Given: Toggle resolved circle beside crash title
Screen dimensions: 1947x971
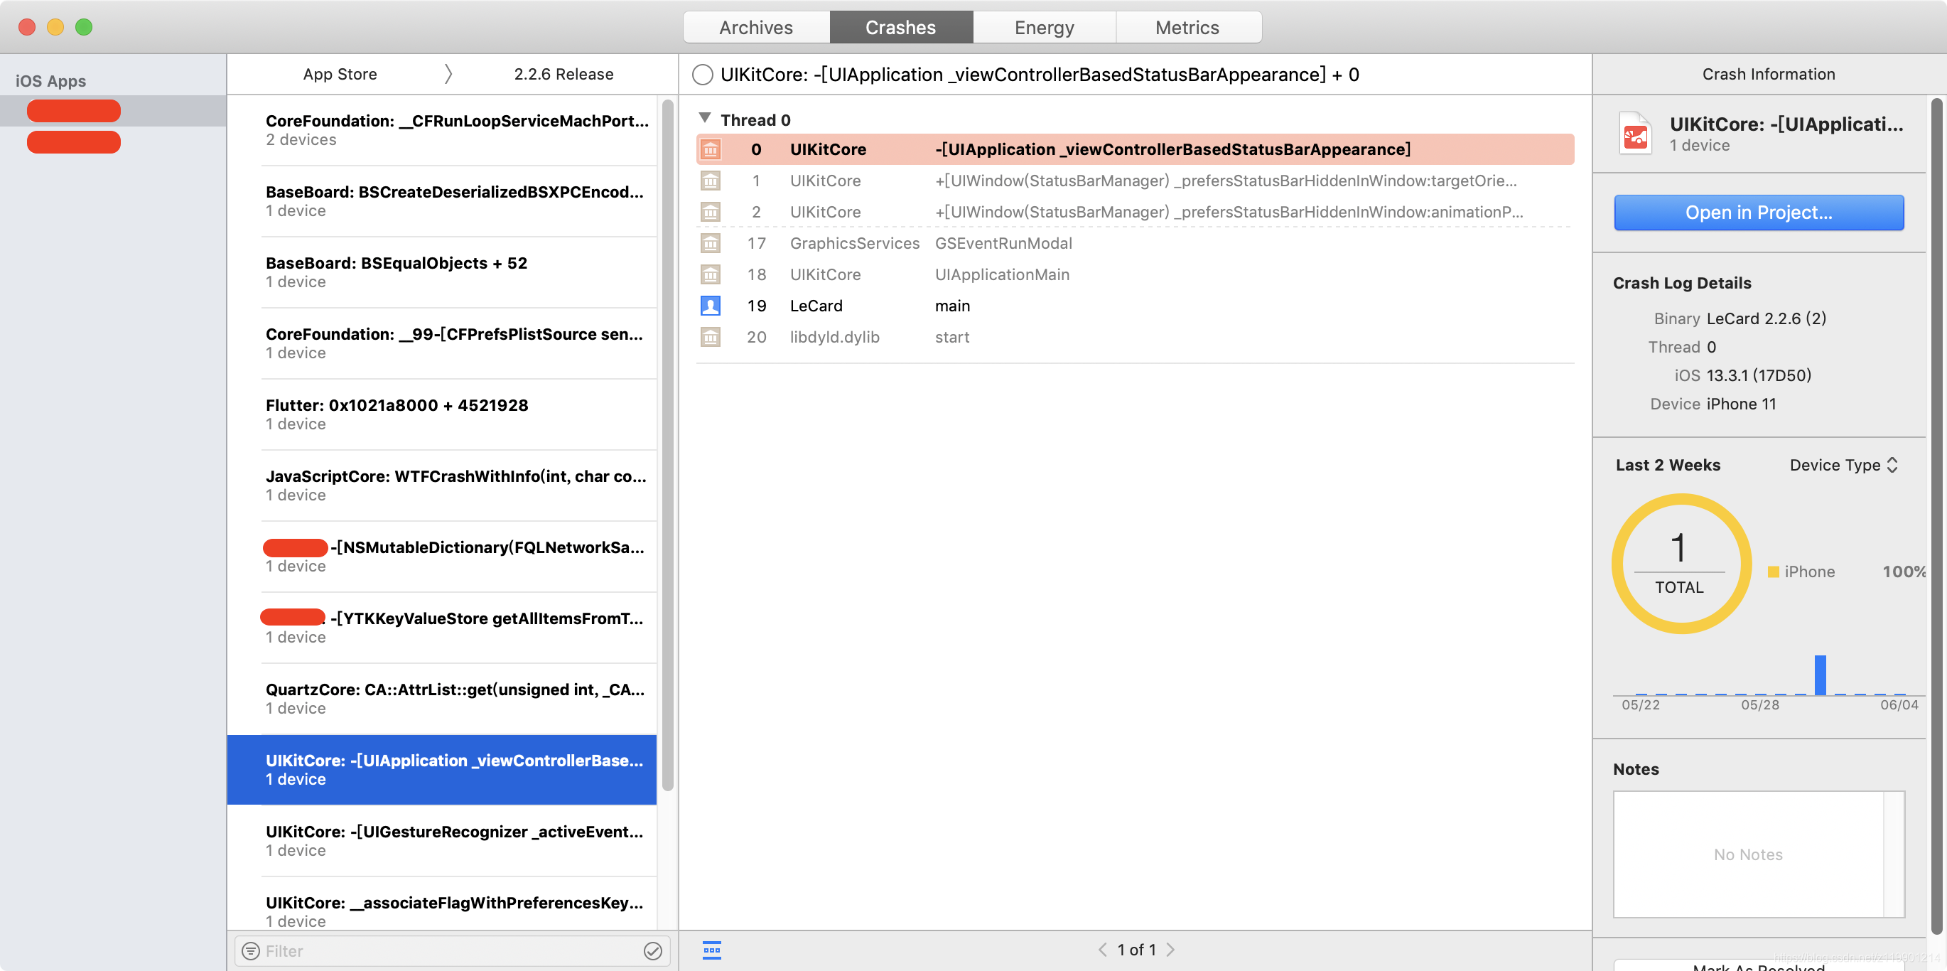Looking at the screenshot, I should pyautogui.click(x=702, y=75).
